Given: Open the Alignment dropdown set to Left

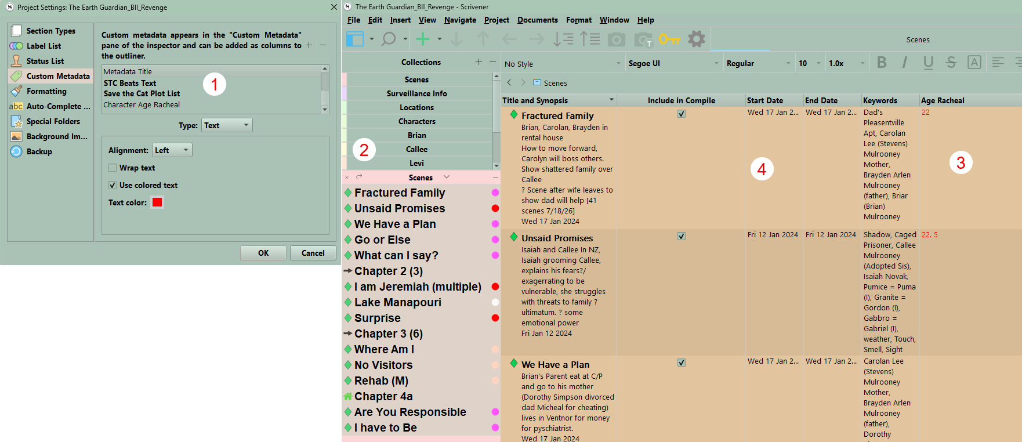Looking at the screenshot, I should tap(172, 150).
